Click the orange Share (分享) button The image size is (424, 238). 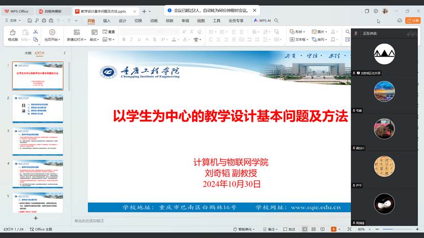click(x=412, y=20)
